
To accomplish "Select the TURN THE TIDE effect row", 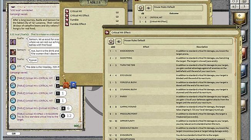I will 170,68.
